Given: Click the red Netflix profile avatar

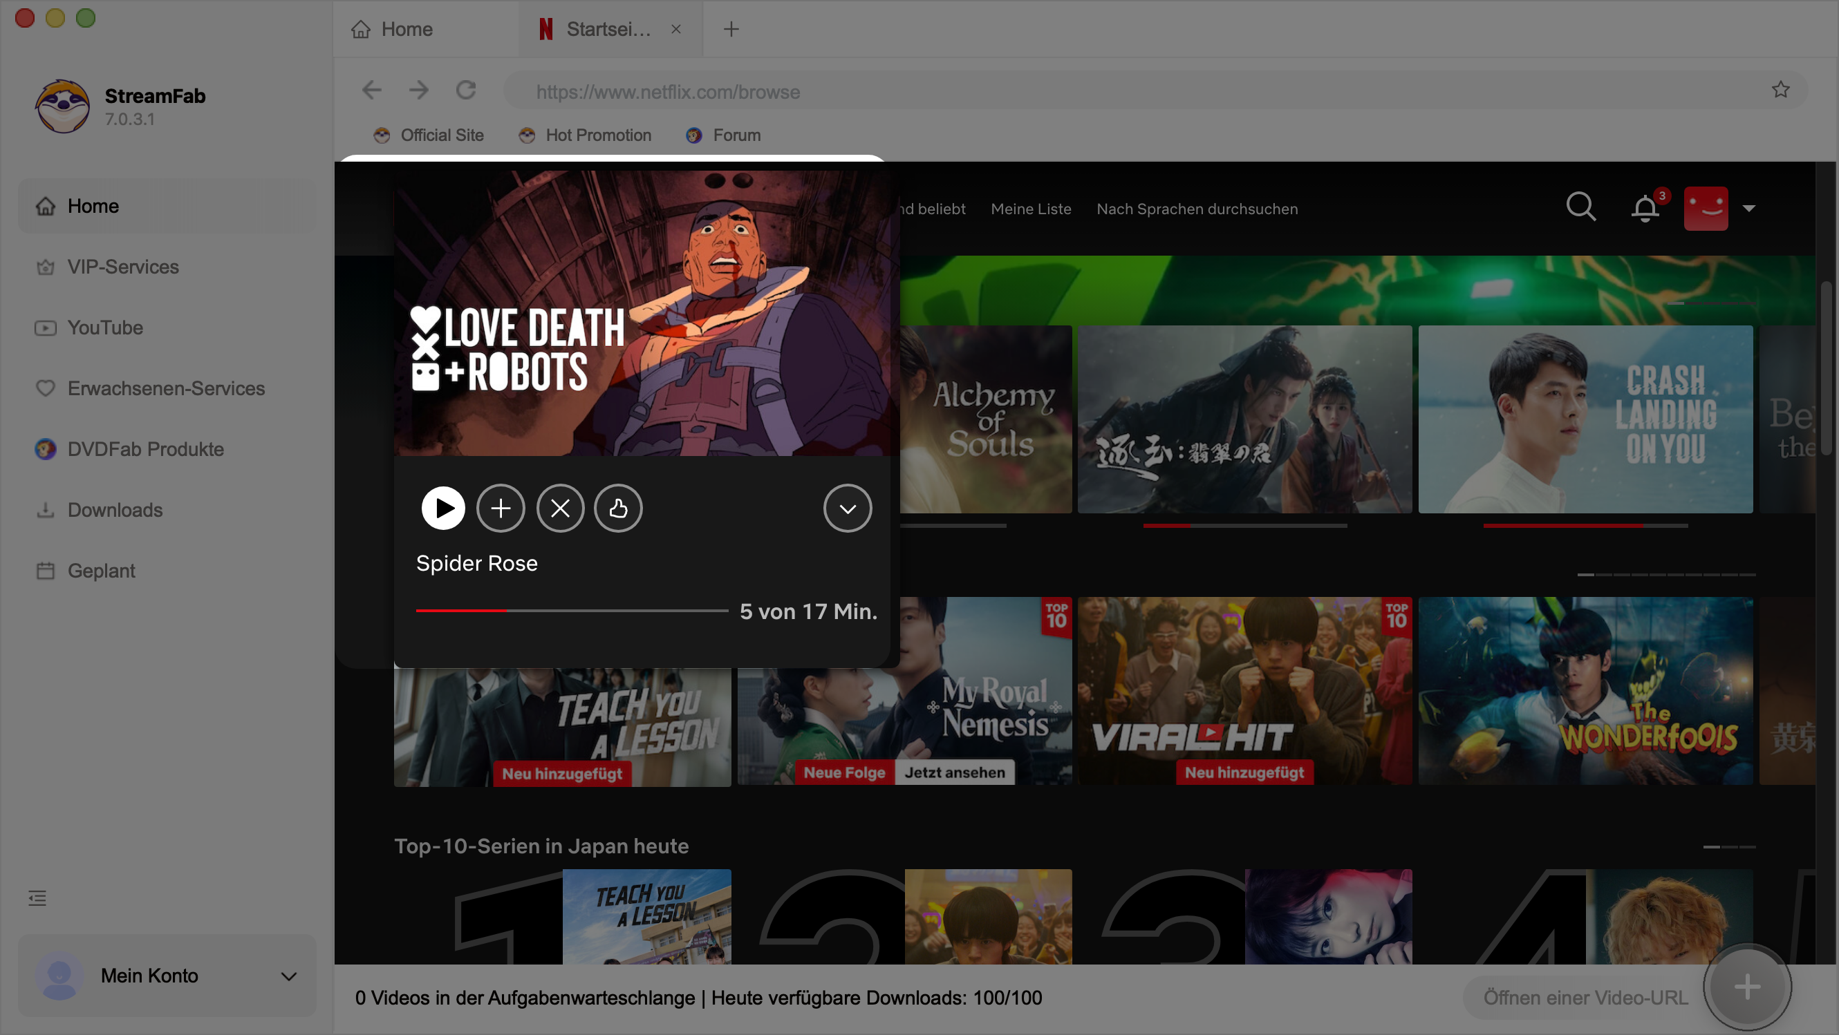Looking at the screenshot, I should click(1706, 208).
